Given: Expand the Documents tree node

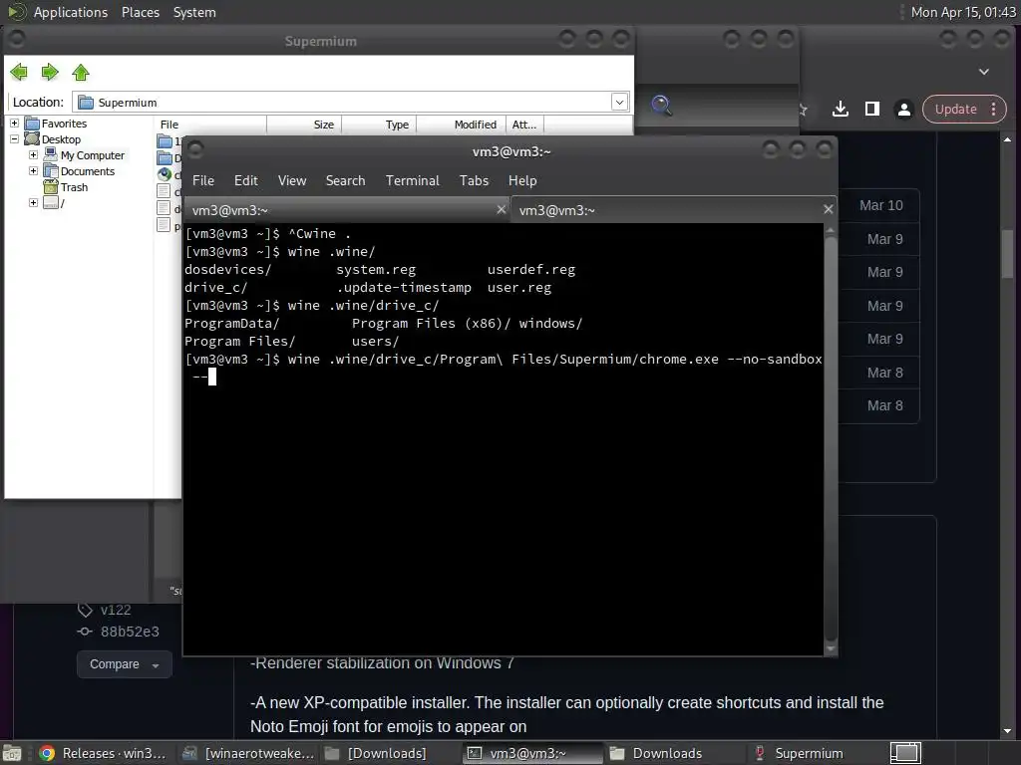Looking at the screenshot, I should click(33, 171).
